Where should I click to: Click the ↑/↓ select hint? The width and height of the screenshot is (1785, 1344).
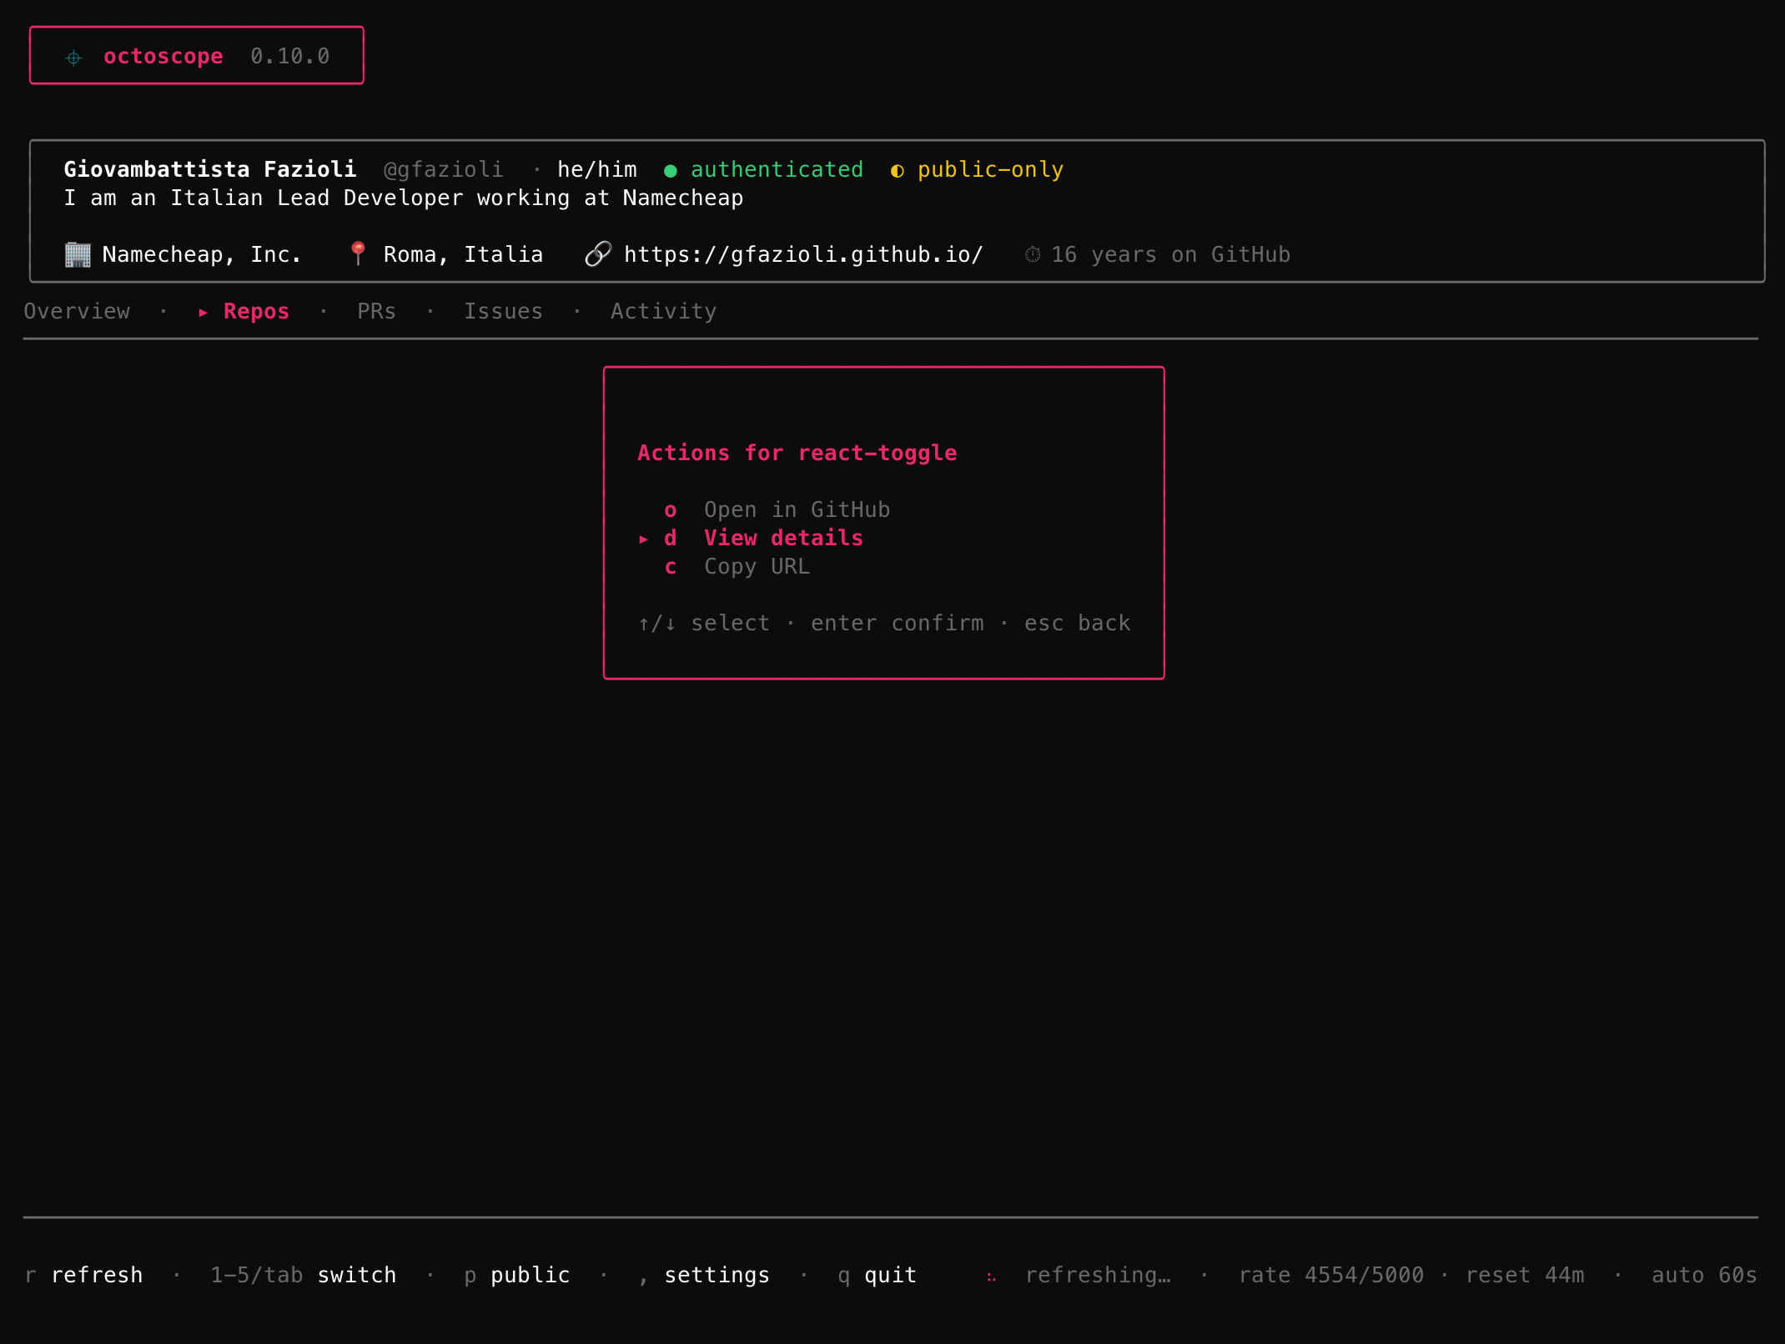[x=704, y=623]
